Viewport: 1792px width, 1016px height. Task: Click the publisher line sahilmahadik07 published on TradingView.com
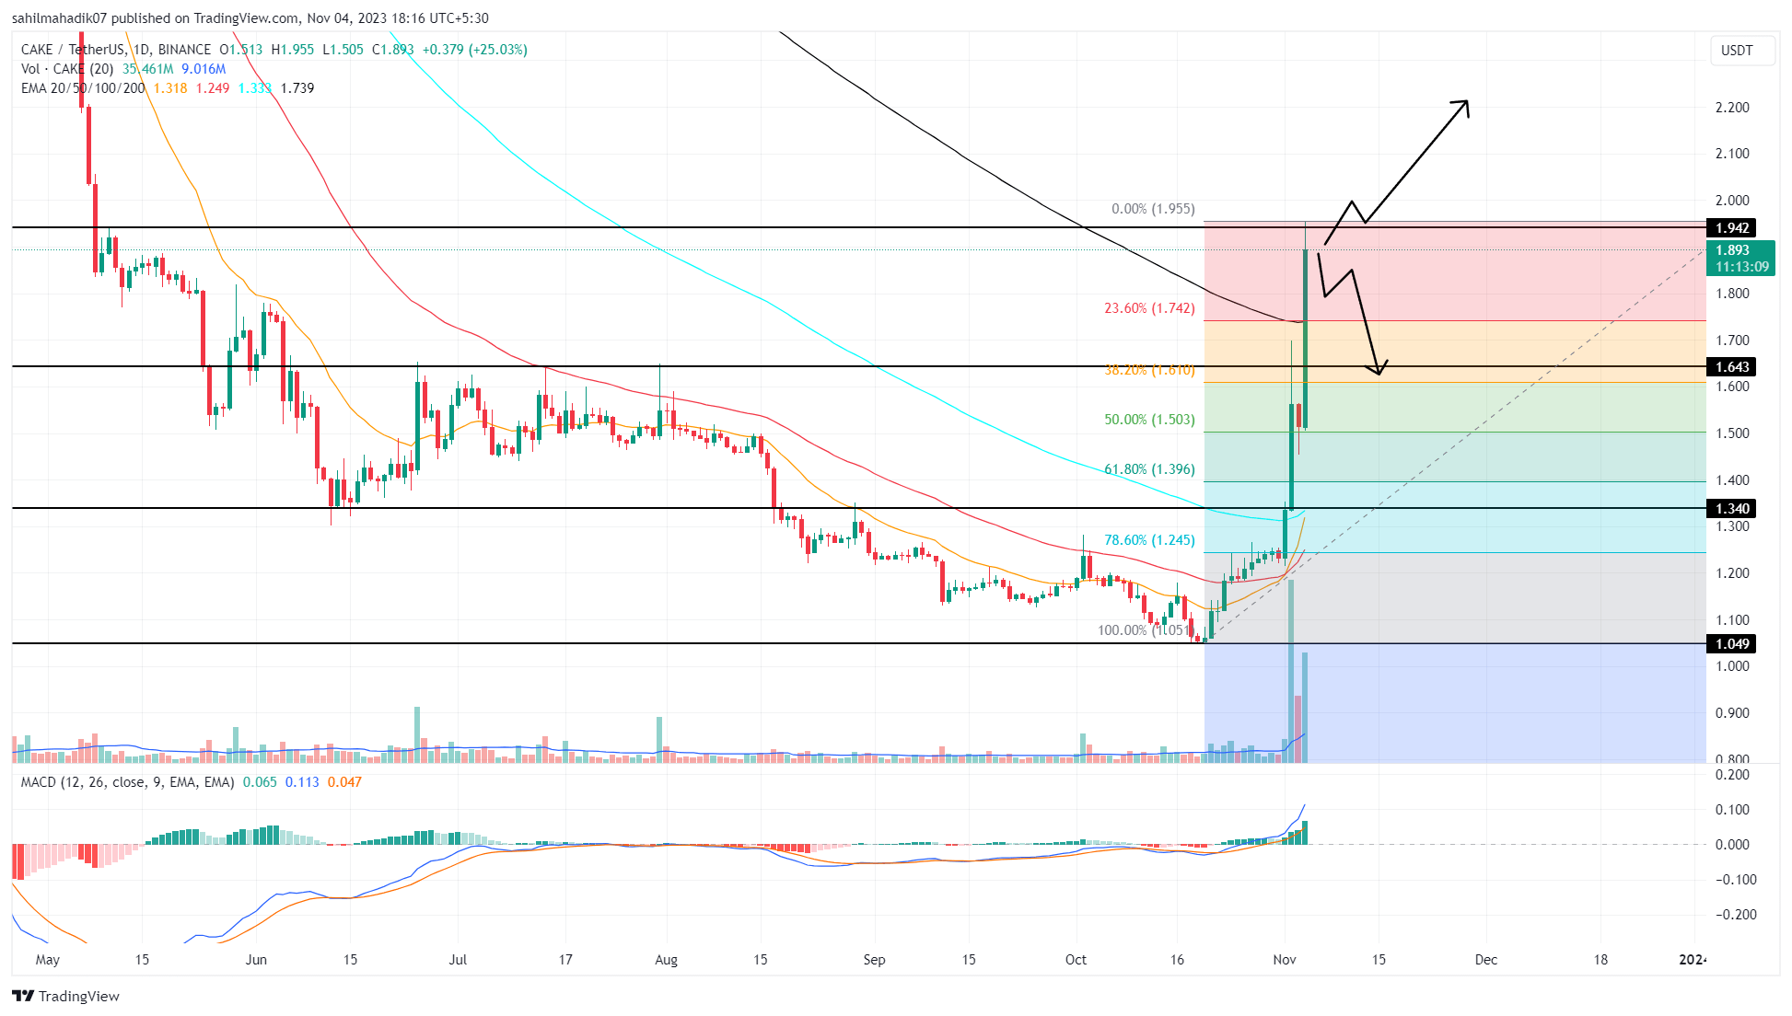pos(156,18)
